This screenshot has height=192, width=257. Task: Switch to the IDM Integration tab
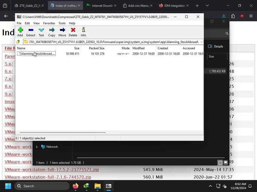coord(174,5)
